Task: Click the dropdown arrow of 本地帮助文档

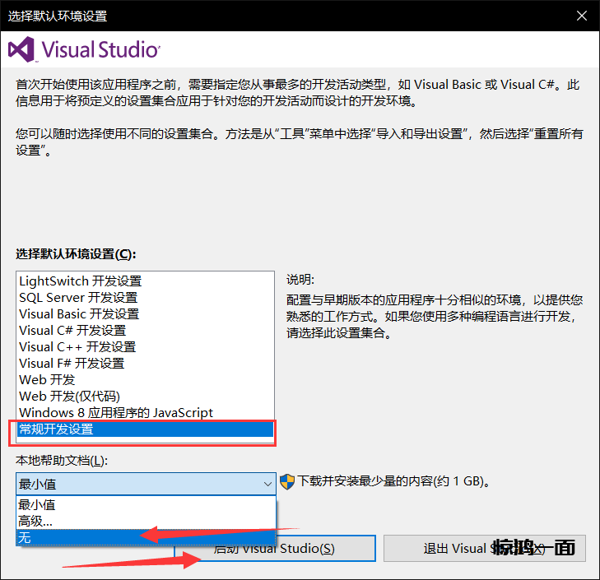Action: (x=267, y=484)
